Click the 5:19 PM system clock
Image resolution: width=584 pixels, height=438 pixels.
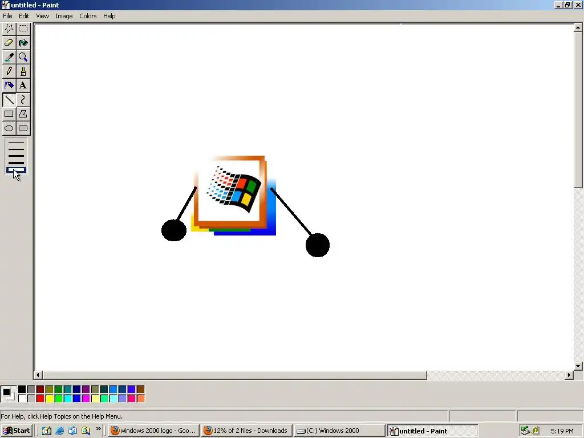click(562, 431)
